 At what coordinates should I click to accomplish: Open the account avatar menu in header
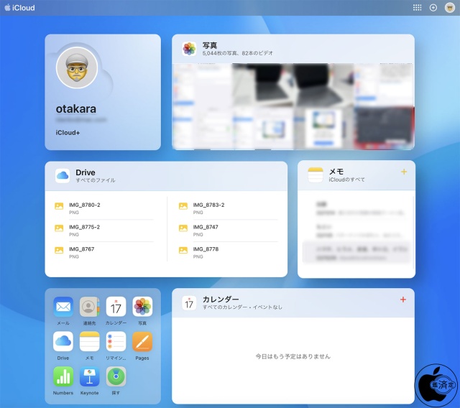coord(450,8)
